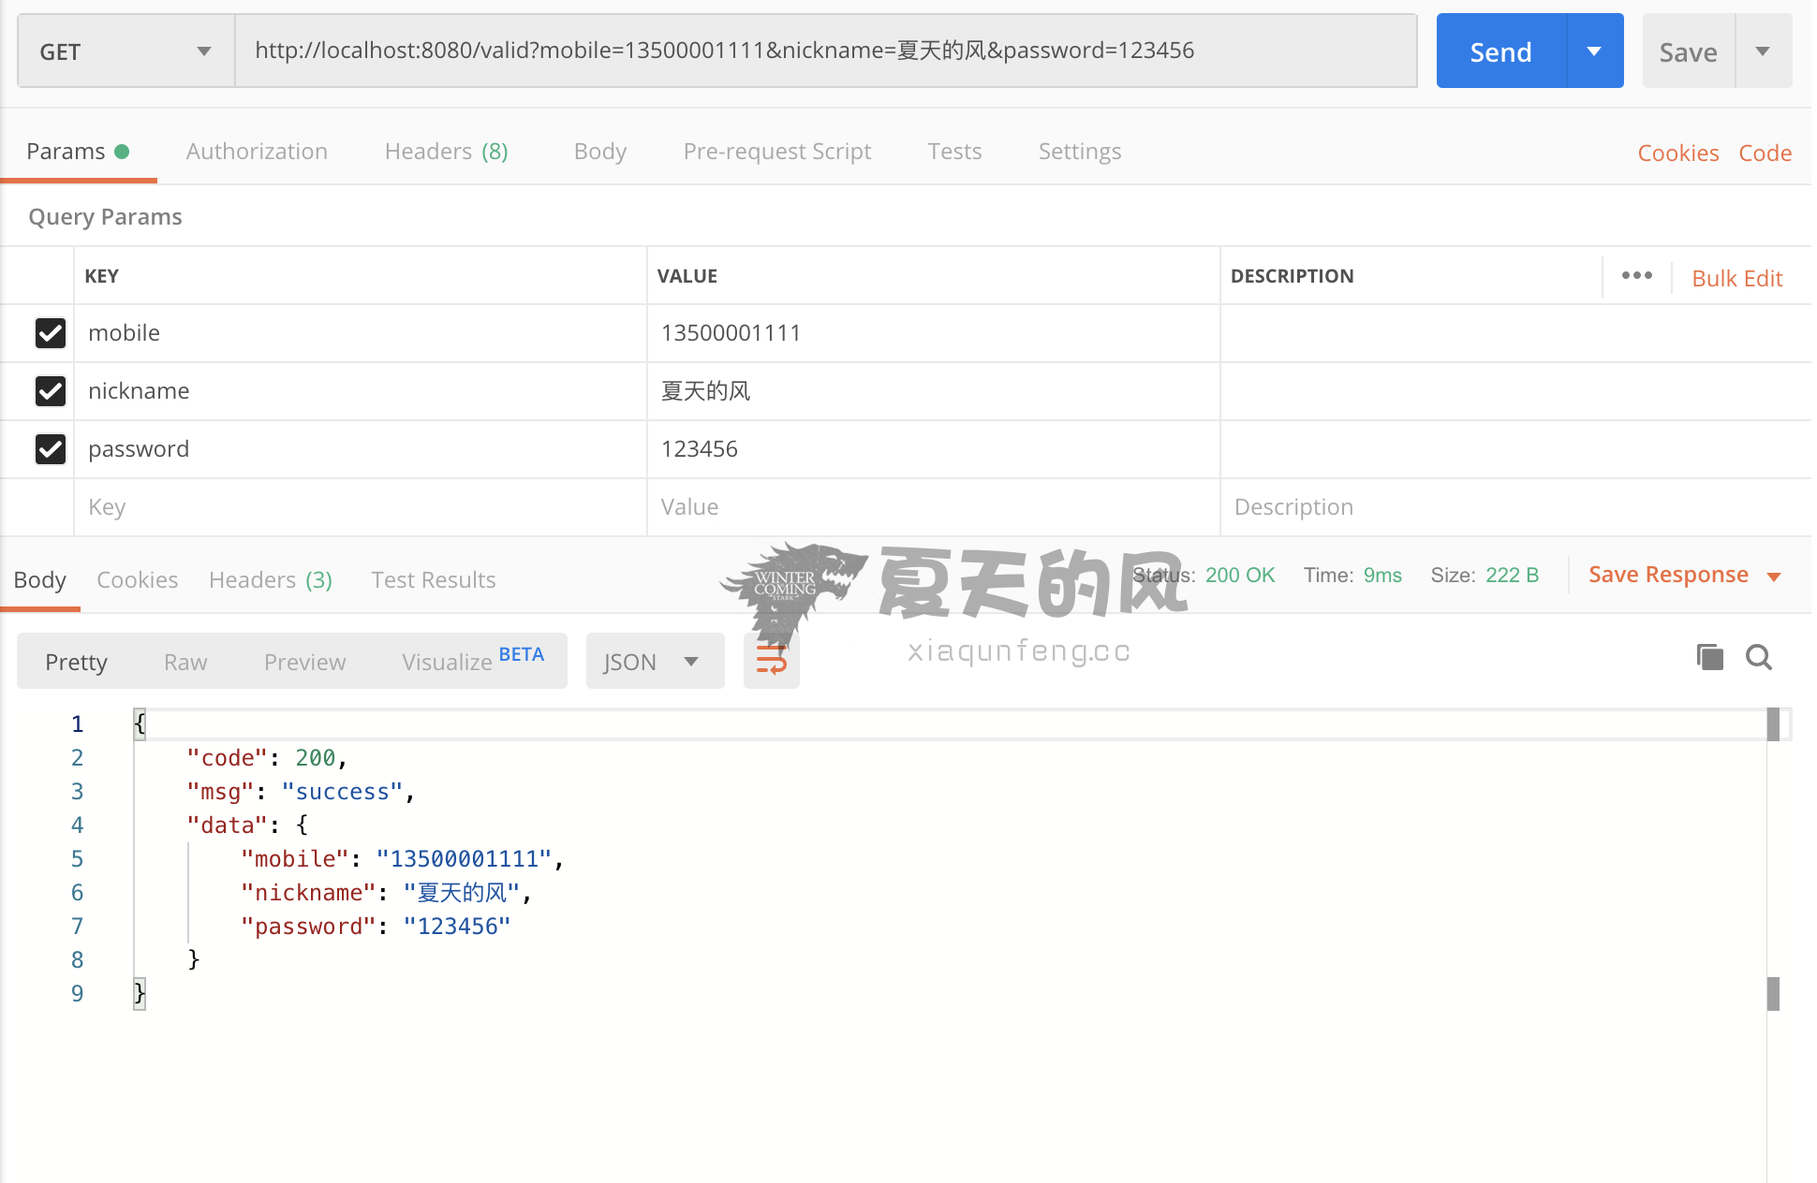Image resolution: width=1817 pixels, height=1183 pixels.
Task: Click the "msg": "success" response line
Action: [x=301, y=792]
